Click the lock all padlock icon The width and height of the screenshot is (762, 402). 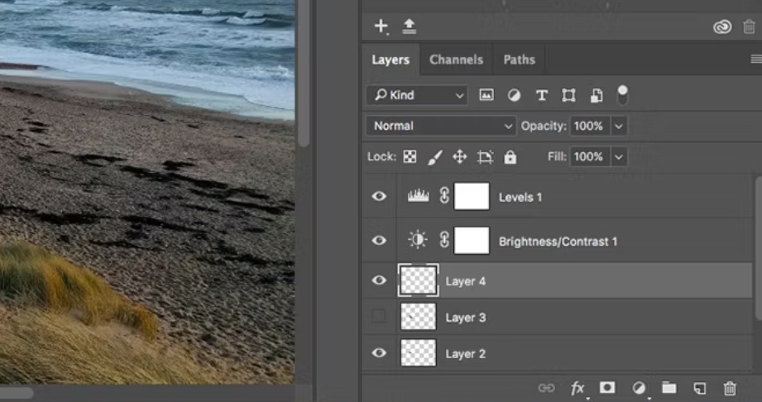(x=510, y=156)
